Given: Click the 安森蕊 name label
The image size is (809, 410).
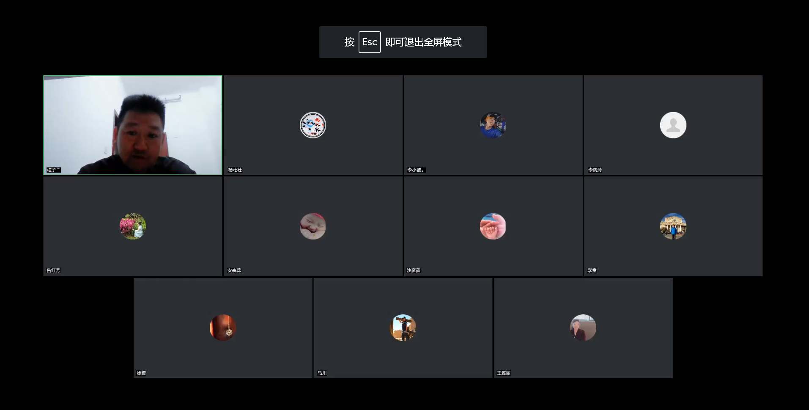Looking at the screenshot, I should pyautogui.click(x=234, y=270).
